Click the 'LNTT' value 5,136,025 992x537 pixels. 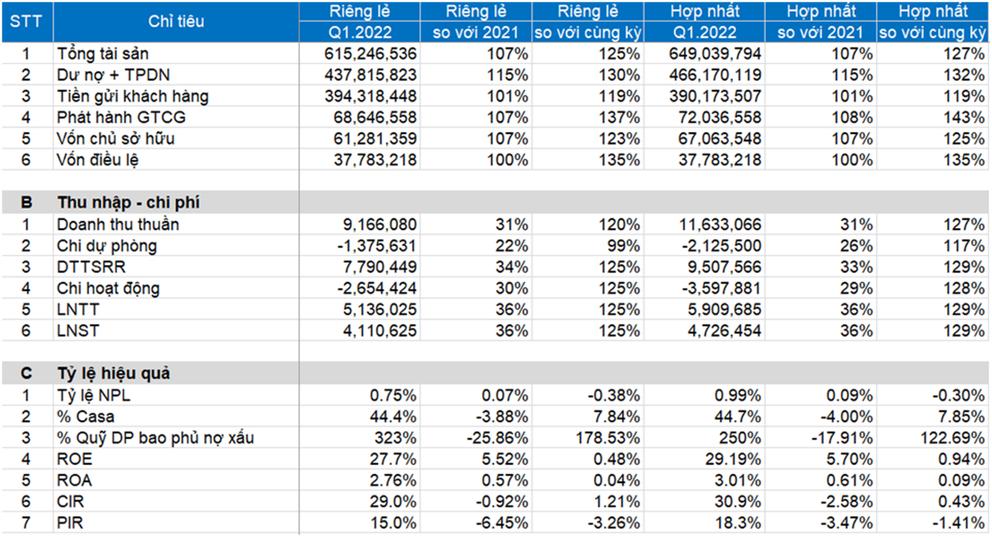[379, 310]
